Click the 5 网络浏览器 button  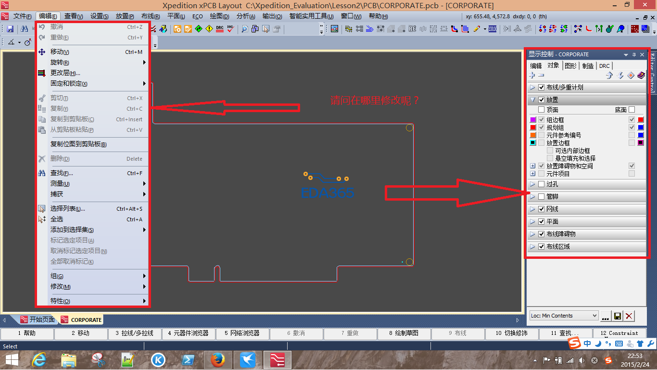click(243, 333)
